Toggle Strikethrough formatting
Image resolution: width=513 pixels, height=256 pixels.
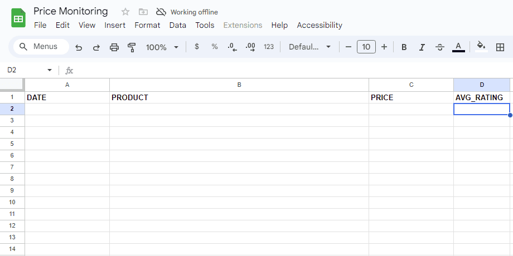click(x=440, y=47)
